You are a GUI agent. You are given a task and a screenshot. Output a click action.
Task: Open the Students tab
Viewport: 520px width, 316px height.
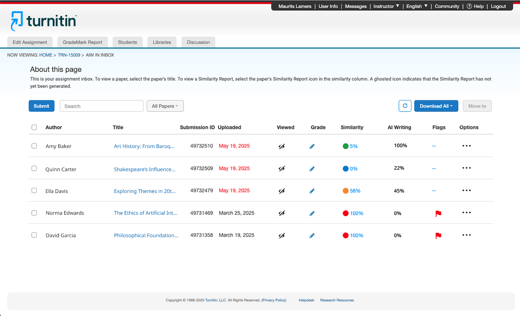click(127, 42)
